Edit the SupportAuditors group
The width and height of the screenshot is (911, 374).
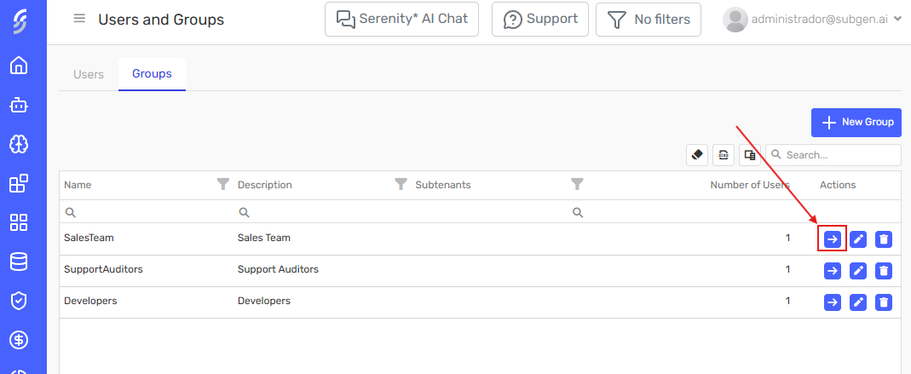tap(858, 271)
